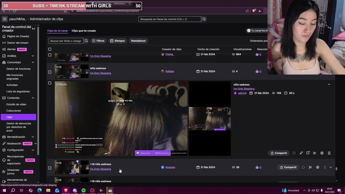This screenshot has width=345, height=194.
Task: Edit the expanded clip title with the pencil icon
Action: pos(301,153)
